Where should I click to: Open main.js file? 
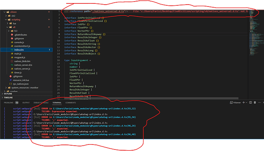pos(18,54)
